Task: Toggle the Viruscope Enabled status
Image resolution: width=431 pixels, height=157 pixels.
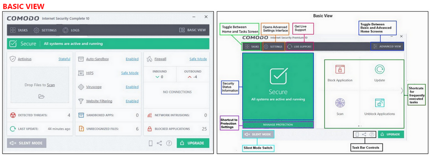Action: (x=132, y=87)
